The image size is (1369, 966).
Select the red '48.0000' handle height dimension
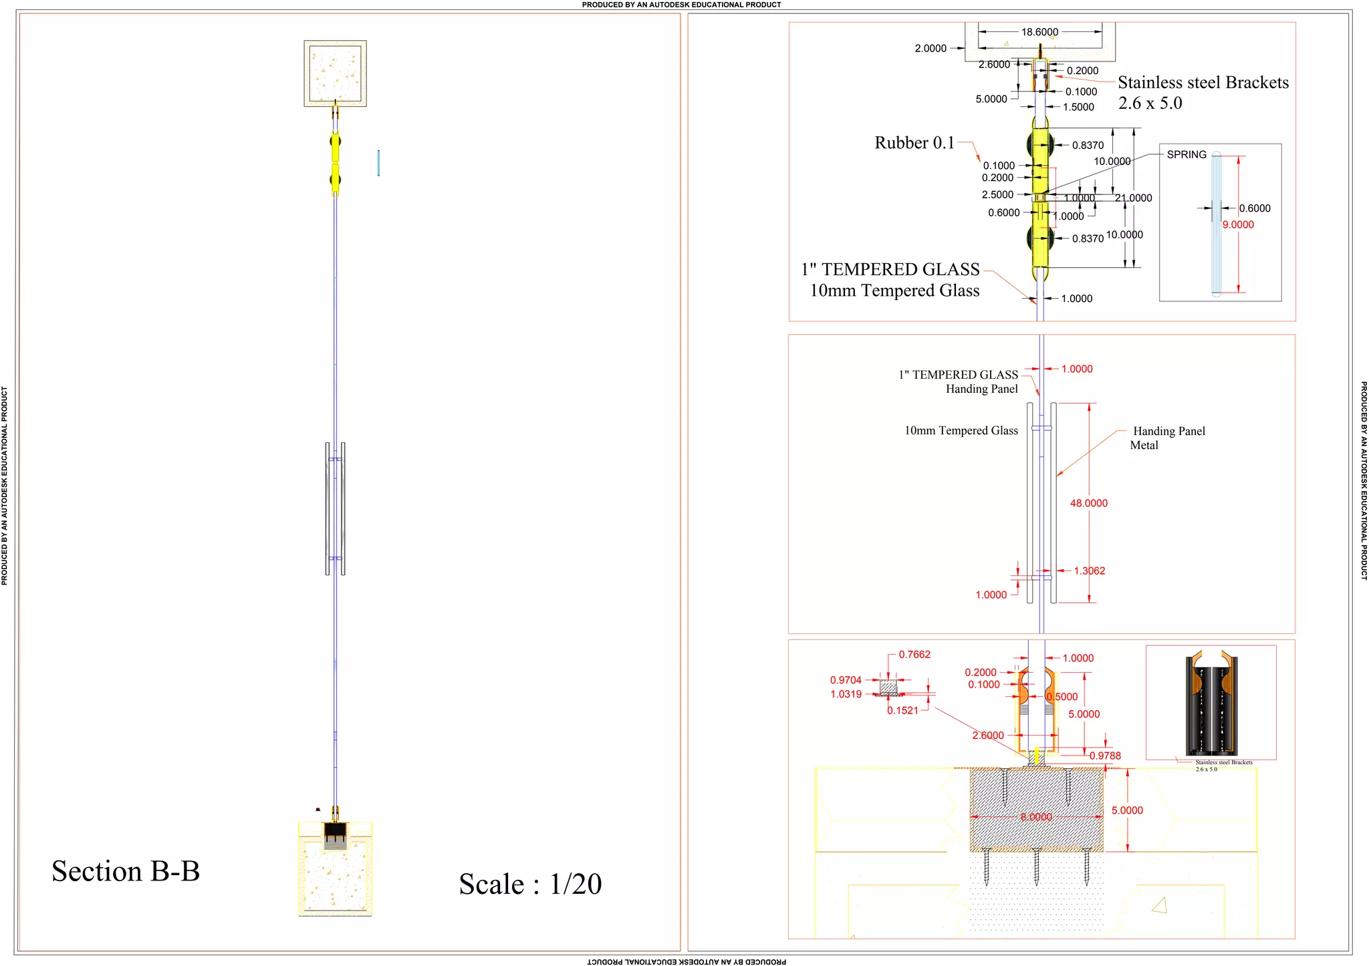coord(1089,503)
